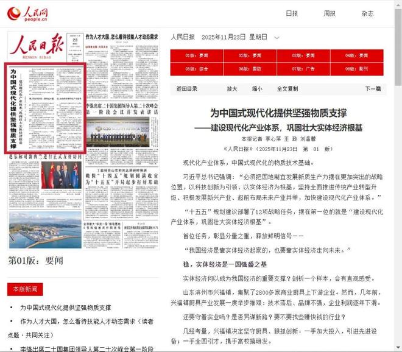Image resolution: width=402 pixels, height=352 pixels.
Task: Click the coastal aerial photo on the page
Action: pyautogui.click(x=45, y=230)
